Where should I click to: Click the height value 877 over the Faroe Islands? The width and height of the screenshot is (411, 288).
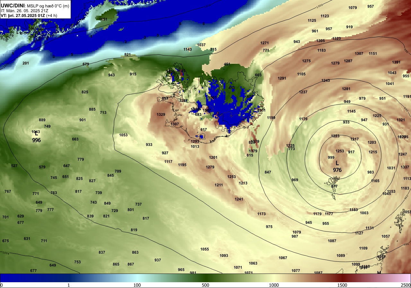tap(334, 186)
